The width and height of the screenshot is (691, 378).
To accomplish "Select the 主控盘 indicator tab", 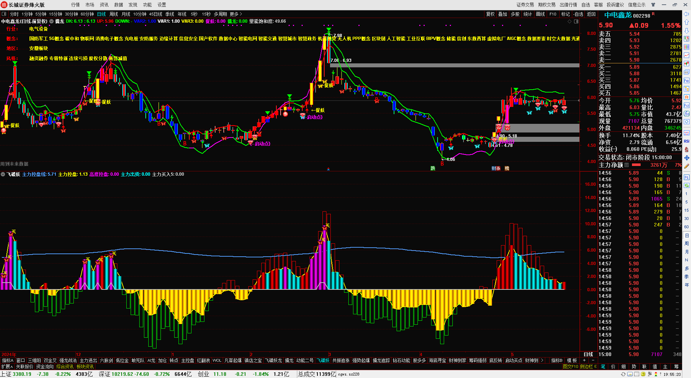I will point(188,360).
